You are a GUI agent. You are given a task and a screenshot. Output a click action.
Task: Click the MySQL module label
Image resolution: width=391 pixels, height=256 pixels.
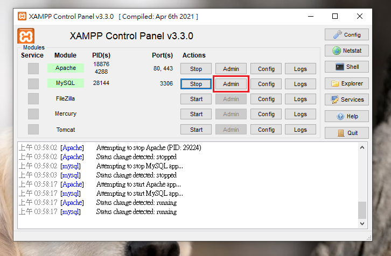click(66, 83)
